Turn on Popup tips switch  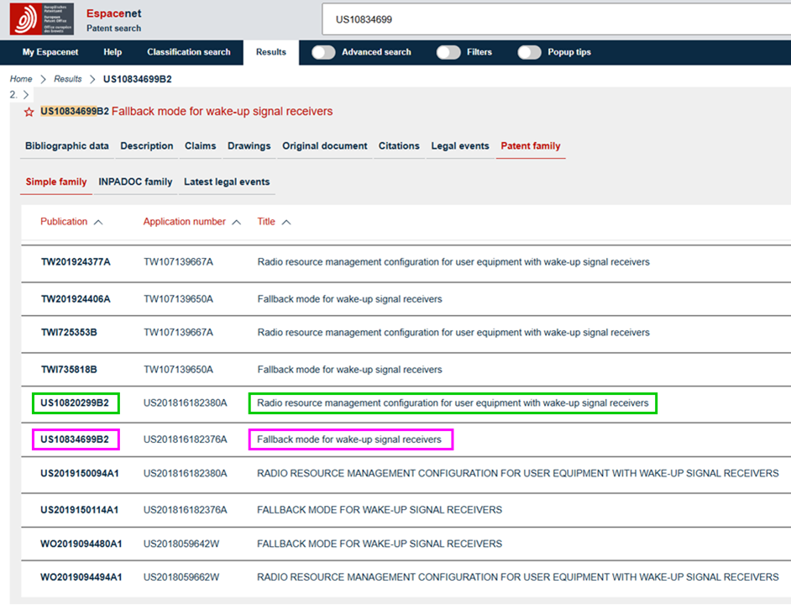529,52
